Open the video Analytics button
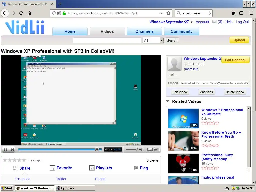The height and width of the screenshot is (192, 256). click(206, 92)
